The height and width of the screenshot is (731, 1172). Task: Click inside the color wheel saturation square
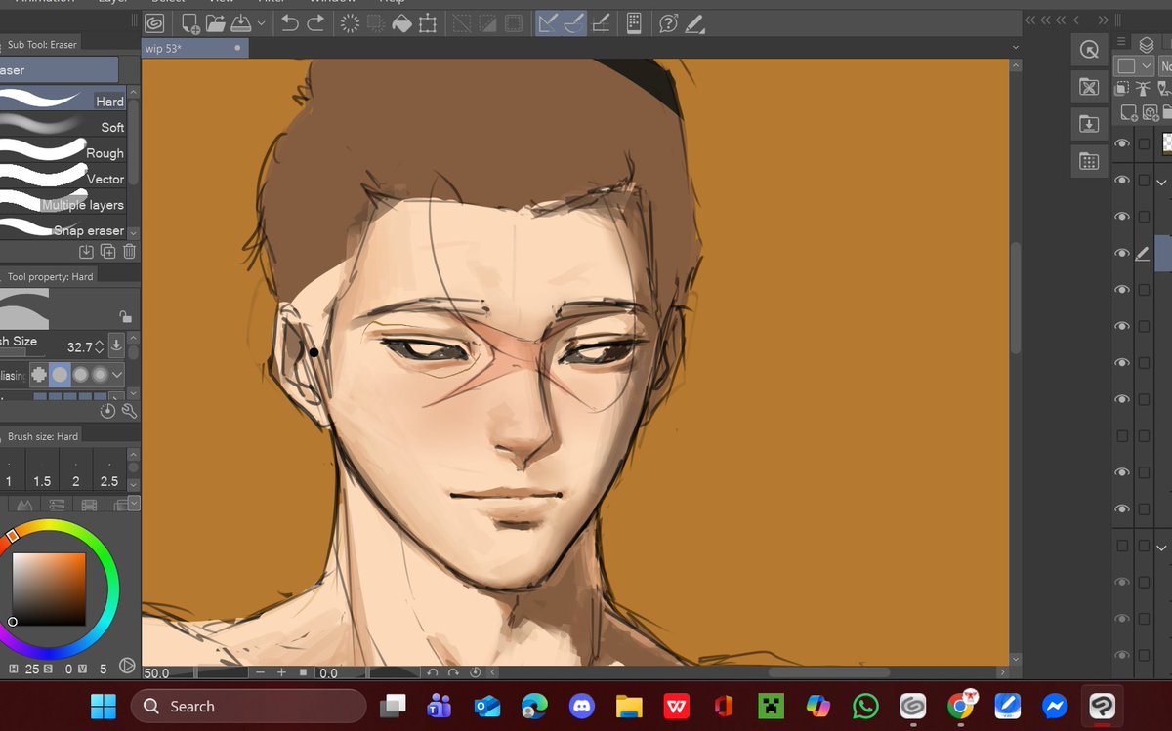(x=49, y=589)
